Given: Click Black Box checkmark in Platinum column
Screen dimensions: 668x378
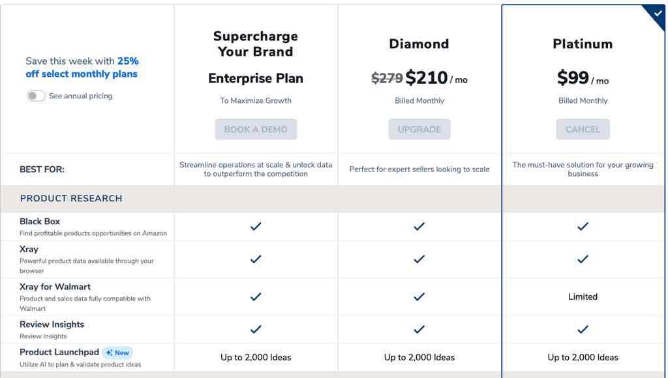Looking at the screenshot, I should pyautogui.click(x=583, y=226).
